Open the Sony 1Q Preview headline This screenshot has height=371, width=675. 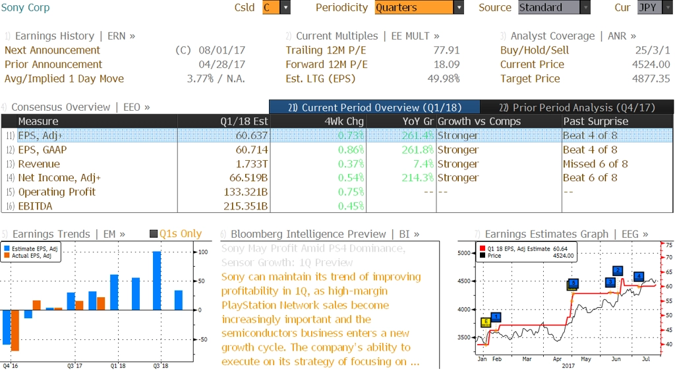coord(313,255)
